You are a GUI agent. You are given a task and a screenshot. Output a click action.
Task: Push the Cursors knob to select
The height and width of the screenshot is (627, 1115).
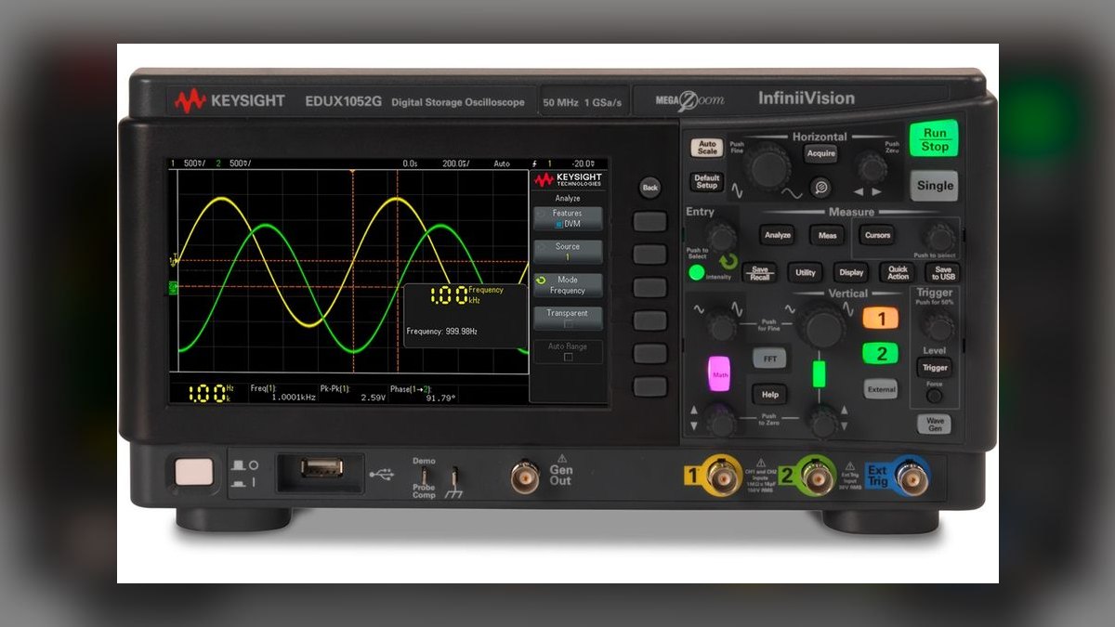[x=939, y=237]
